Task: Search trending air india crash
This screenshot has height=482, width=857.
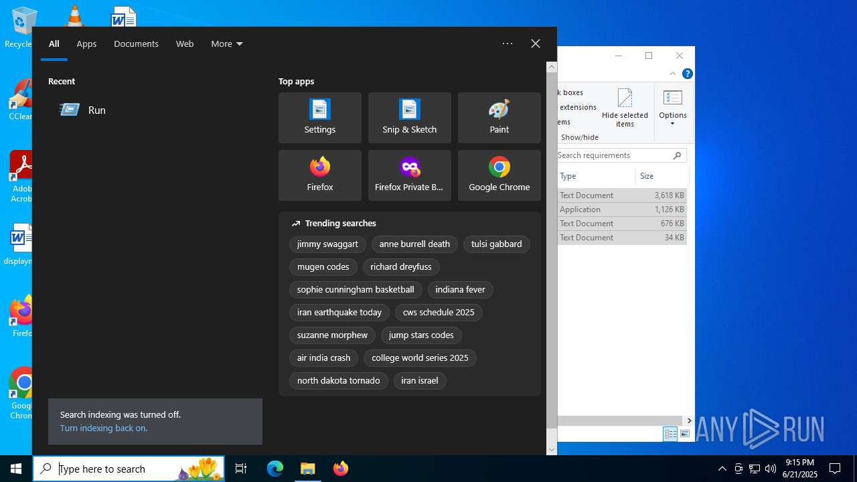Action: [x=323, y=358]
